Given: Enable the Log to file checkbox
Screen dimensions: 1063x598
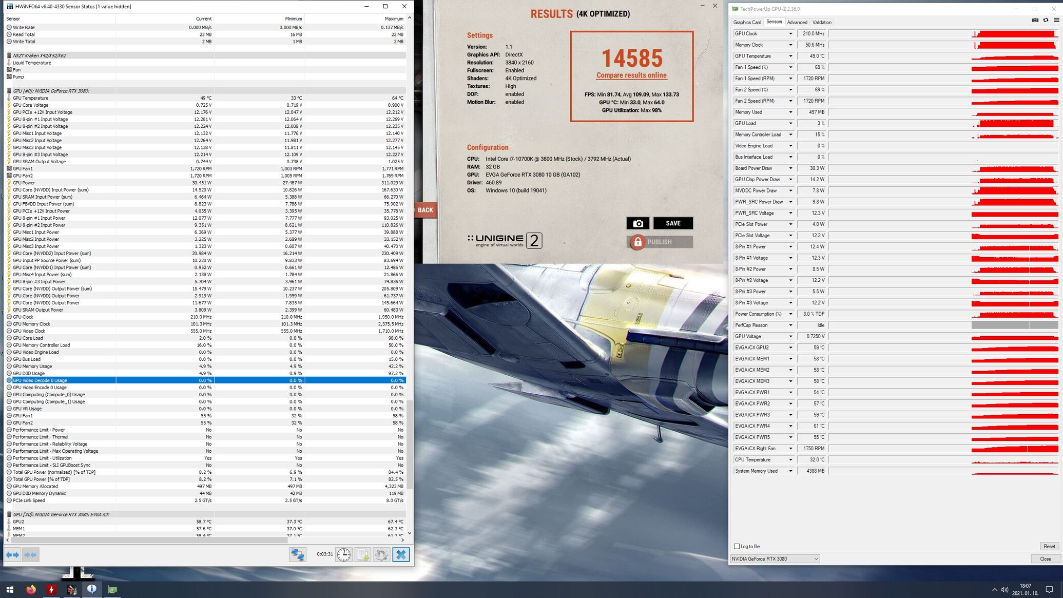Looking at the screenshot, I should pyautogui.click(x=737, y=546).
